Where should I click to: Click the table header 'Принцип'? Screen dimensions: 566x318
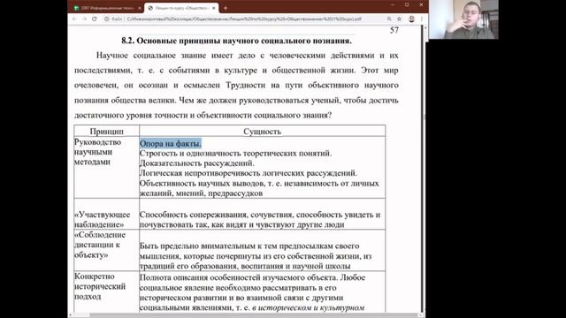[106, 132]
